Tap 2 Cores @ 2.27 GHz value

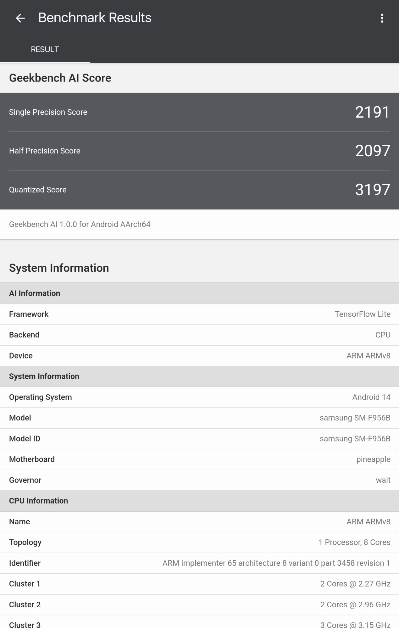(355, 584)
